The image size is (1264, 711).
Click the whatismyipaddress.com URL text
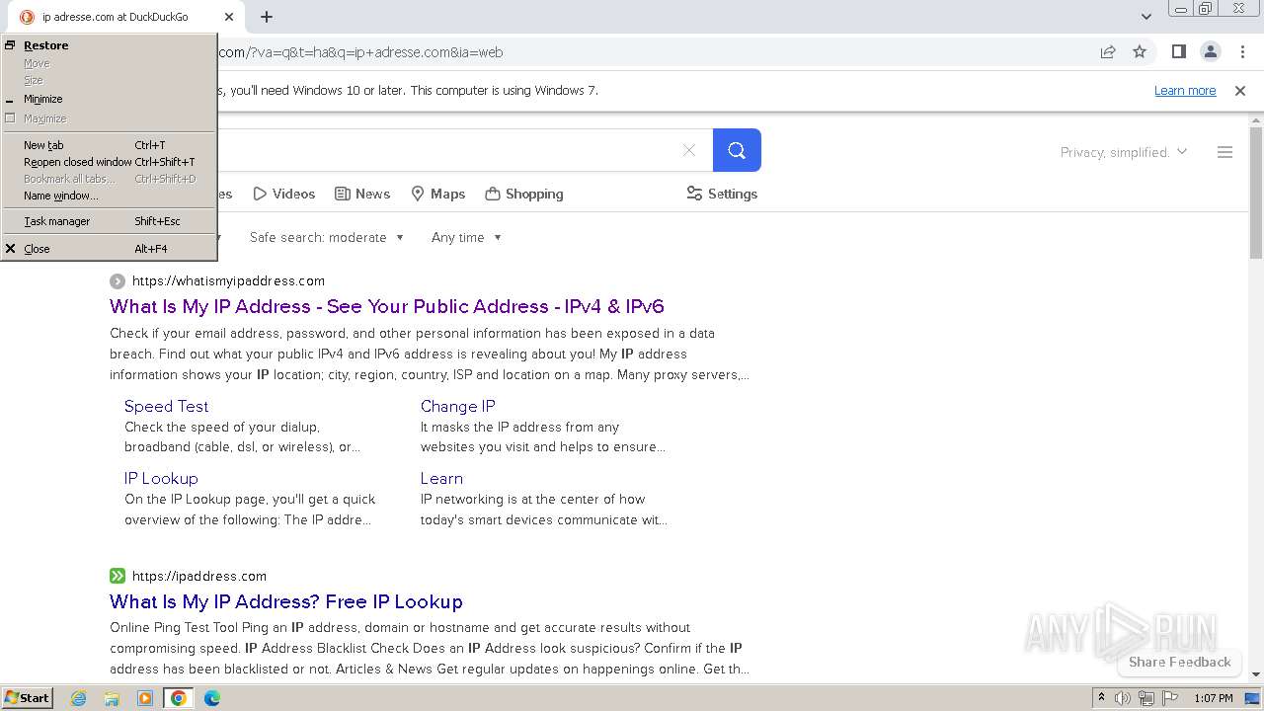tap(228, 280)
